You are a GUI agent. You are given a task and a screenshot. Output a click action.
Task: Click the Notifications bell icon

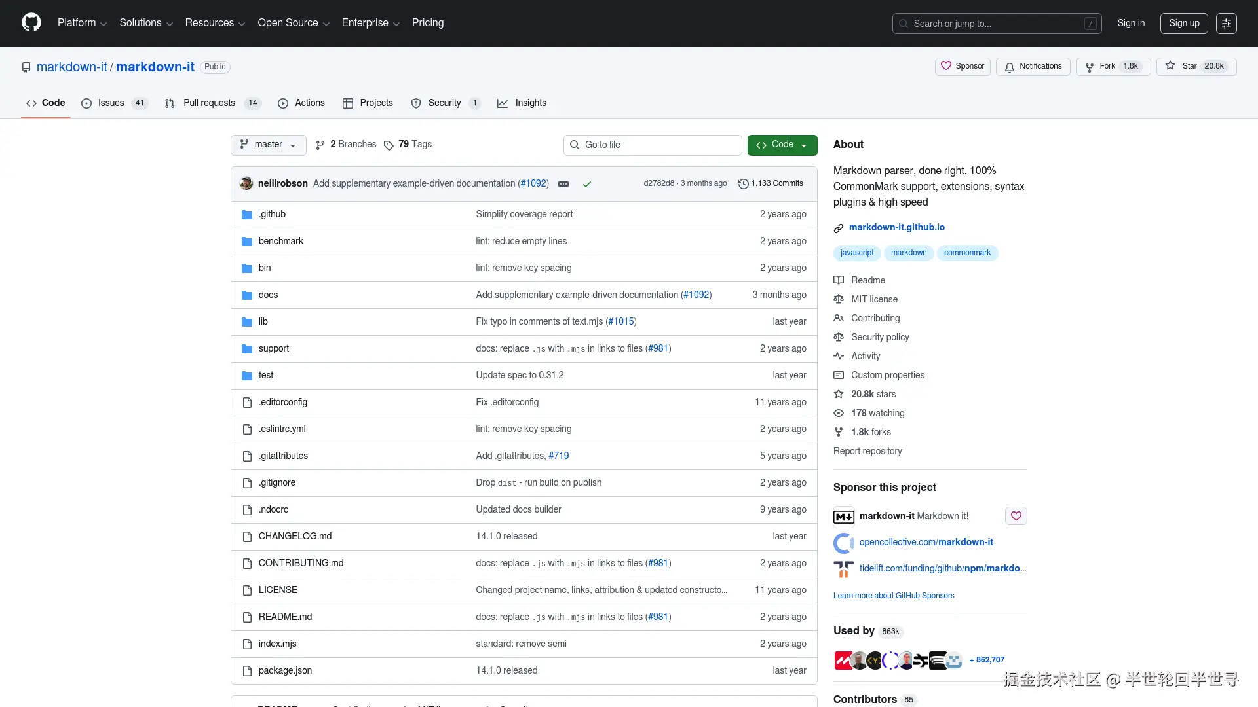click(x=1010, y=67)
